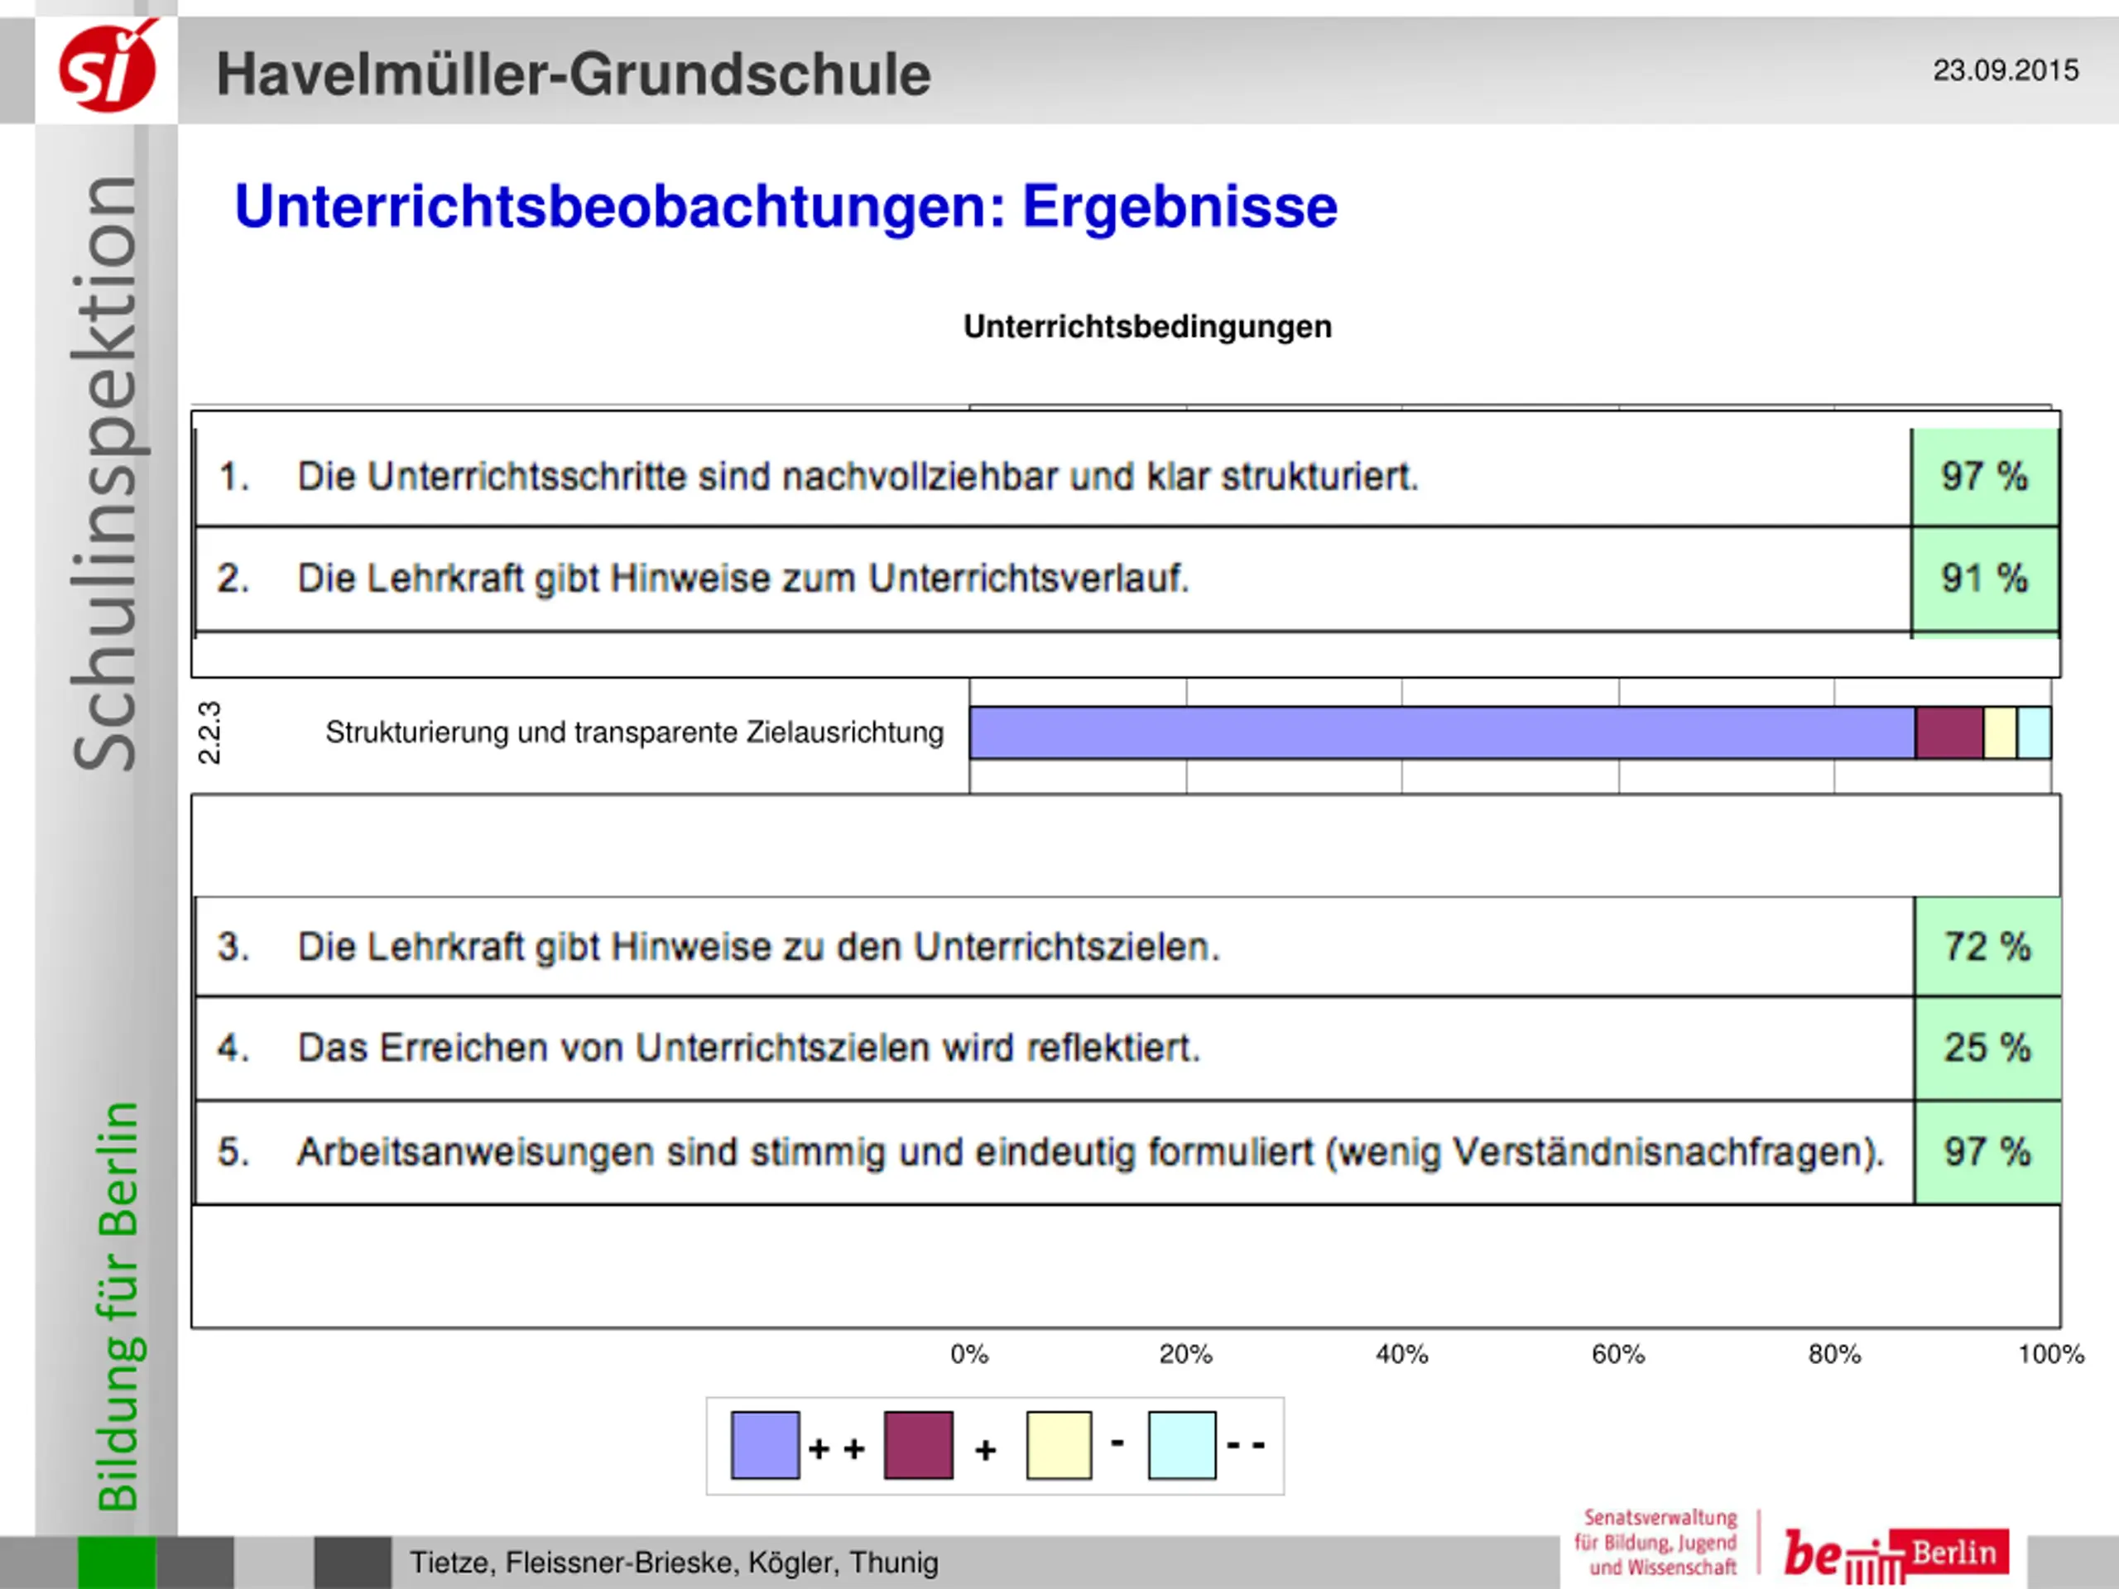Click the 'Unterrichtsbedingungen' chart title
Image resolution: width=2119 pixels, height=1589 pixels.
[x=1146, y=327]
